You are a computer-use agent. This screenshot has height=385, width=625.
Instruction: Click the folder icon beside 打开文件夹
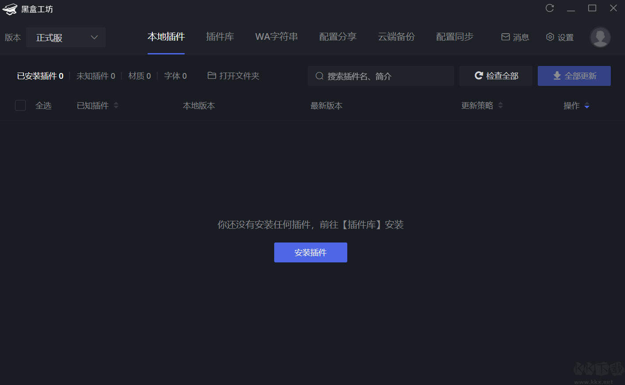pyautogui.click(x=212, y=76)
